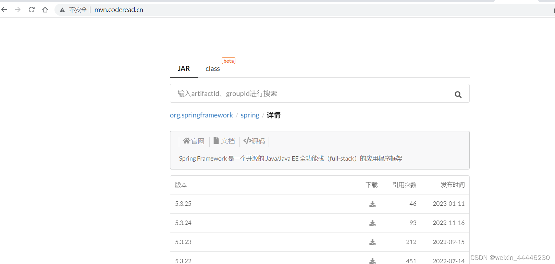Click the not-secure warning icon
555x264 pixels.
pos(62,10)
